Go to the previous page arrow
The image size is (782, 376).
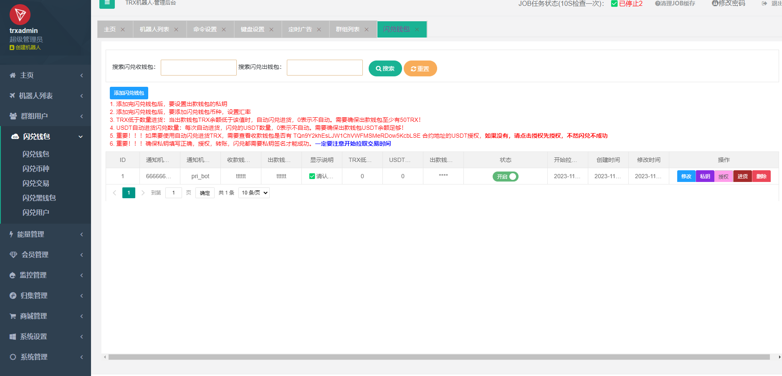(114, 193)
